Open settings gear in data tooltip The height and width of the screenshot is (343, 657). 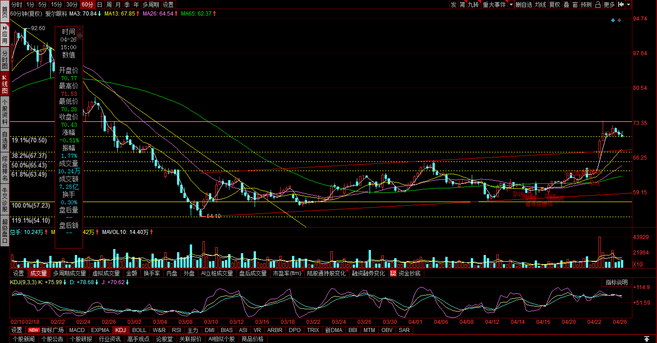(80, 35)
